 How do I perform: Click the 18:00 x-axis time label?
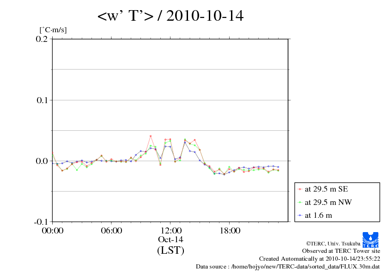coord(230,231)
